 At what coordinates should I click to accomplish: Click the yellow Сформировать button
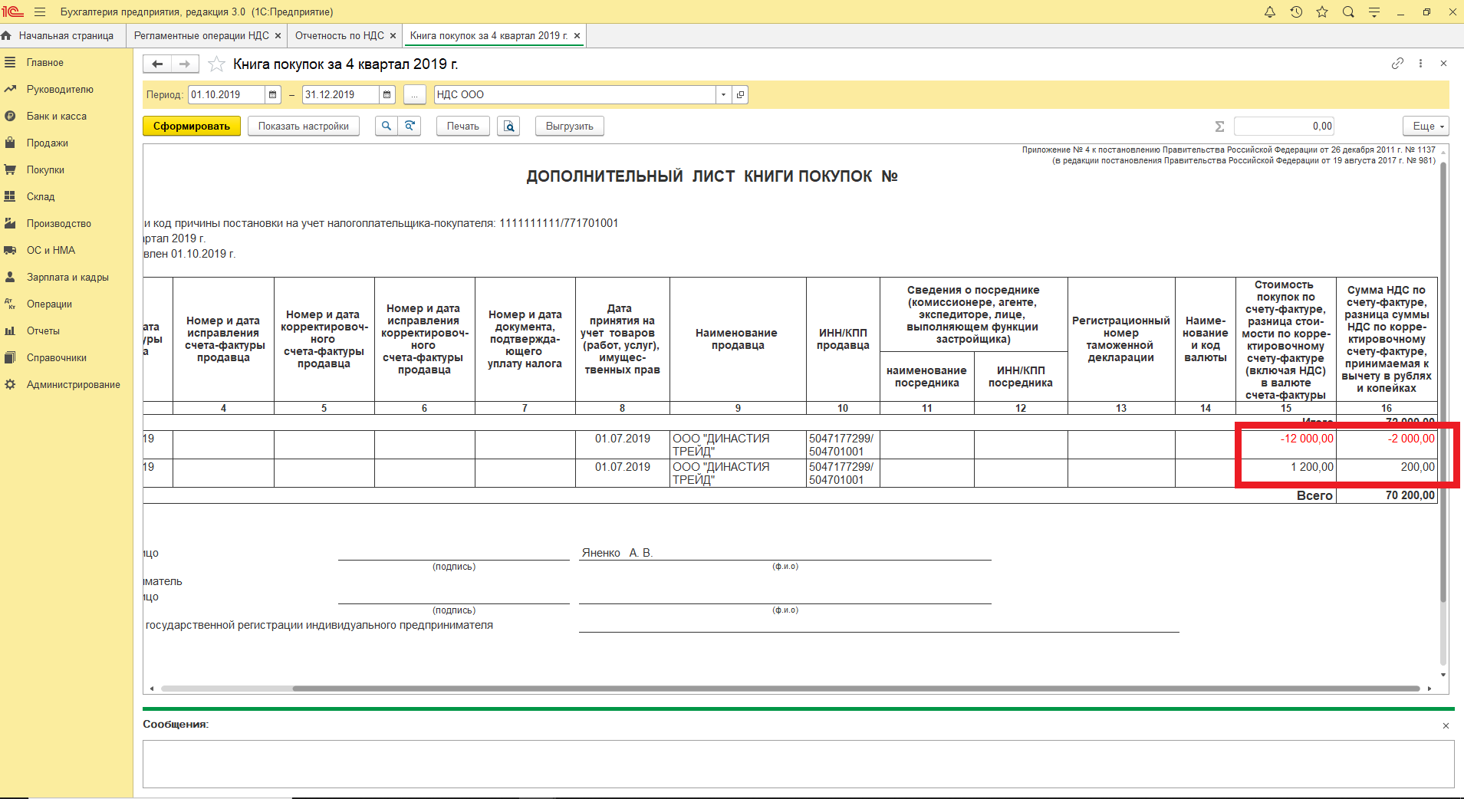[192, 127]
